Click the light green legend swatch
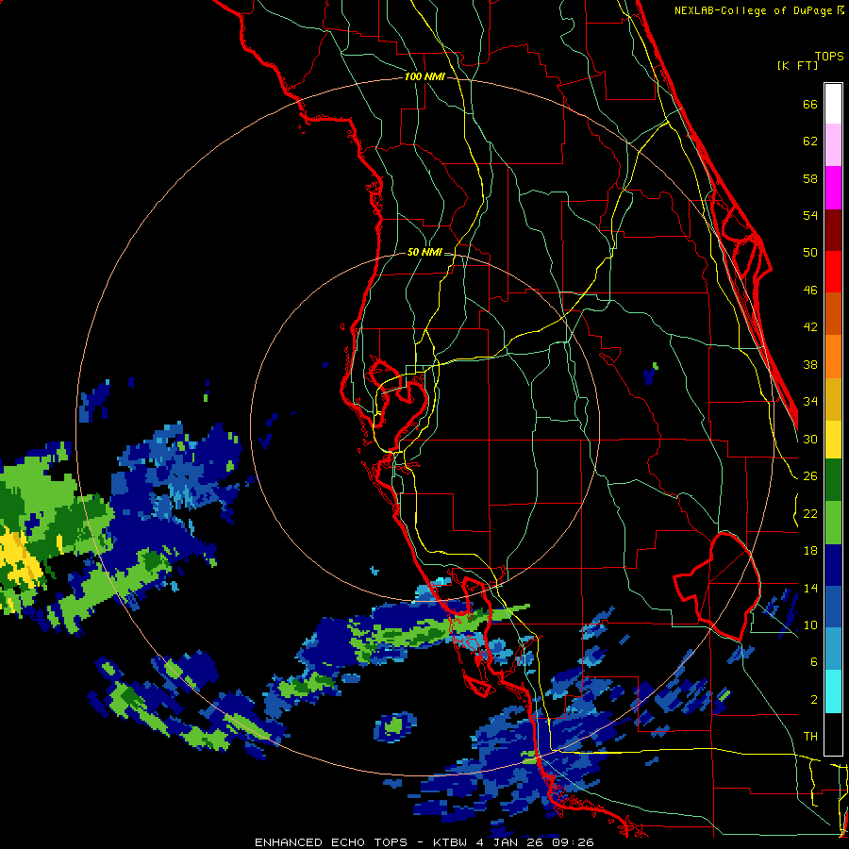Image resolution: width=849 pixels, height=849 pixels. (x=833, y=523)
